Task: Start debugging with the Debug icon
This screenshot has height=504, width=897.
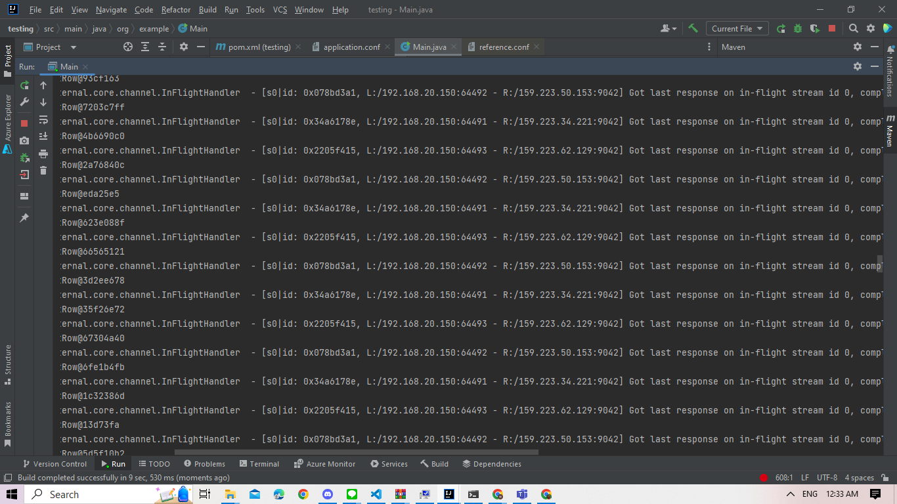Action: pyautogui.click(x=798, y=28)
